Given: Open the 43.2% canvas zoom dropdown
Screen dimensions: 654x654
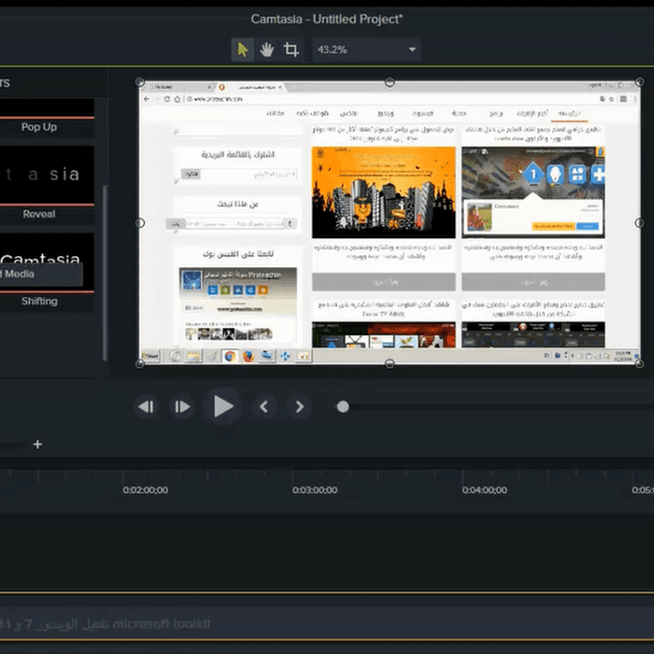Looking at the screenshot, I should pyautogui.click(x=367, y=50).
